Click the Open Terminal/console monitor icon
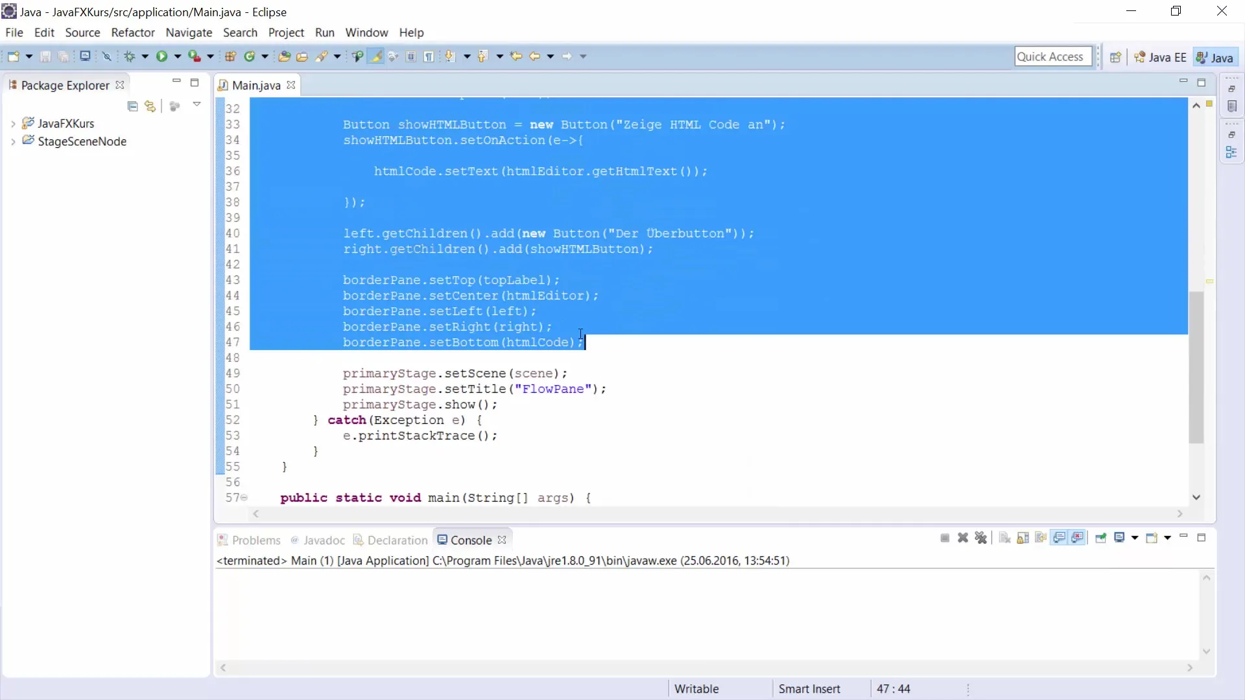Image resolution: width=1245 pixels, height=700 pixels. pos(85,56)
